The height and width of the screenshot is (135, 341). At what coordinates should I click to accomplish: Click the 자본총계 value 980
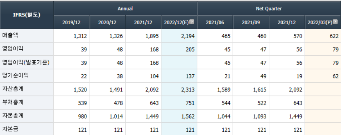pos(83,116)
